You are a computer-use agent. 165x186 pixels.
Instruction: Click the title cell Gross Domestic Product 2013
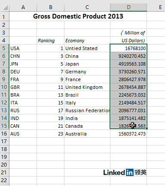(x=78, y=16)
